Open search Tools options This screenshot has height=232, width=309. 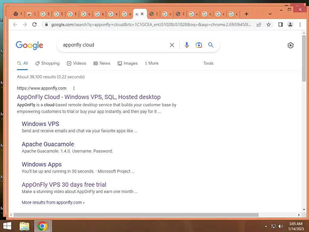click(x=208, y=63)
